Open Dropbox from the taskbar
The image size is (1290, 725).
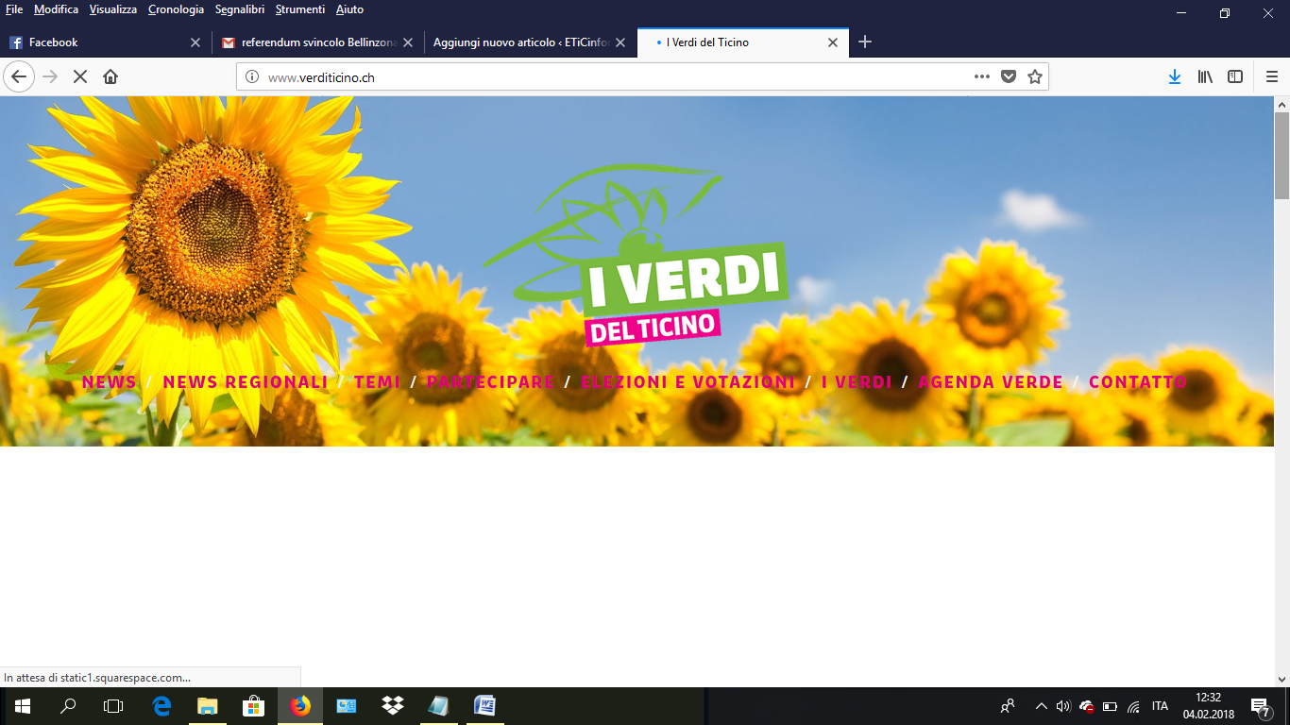[x=393, y=706]
